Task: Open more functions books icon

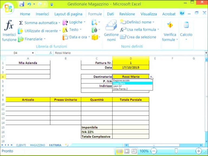Action: click(x=96, y=37)
